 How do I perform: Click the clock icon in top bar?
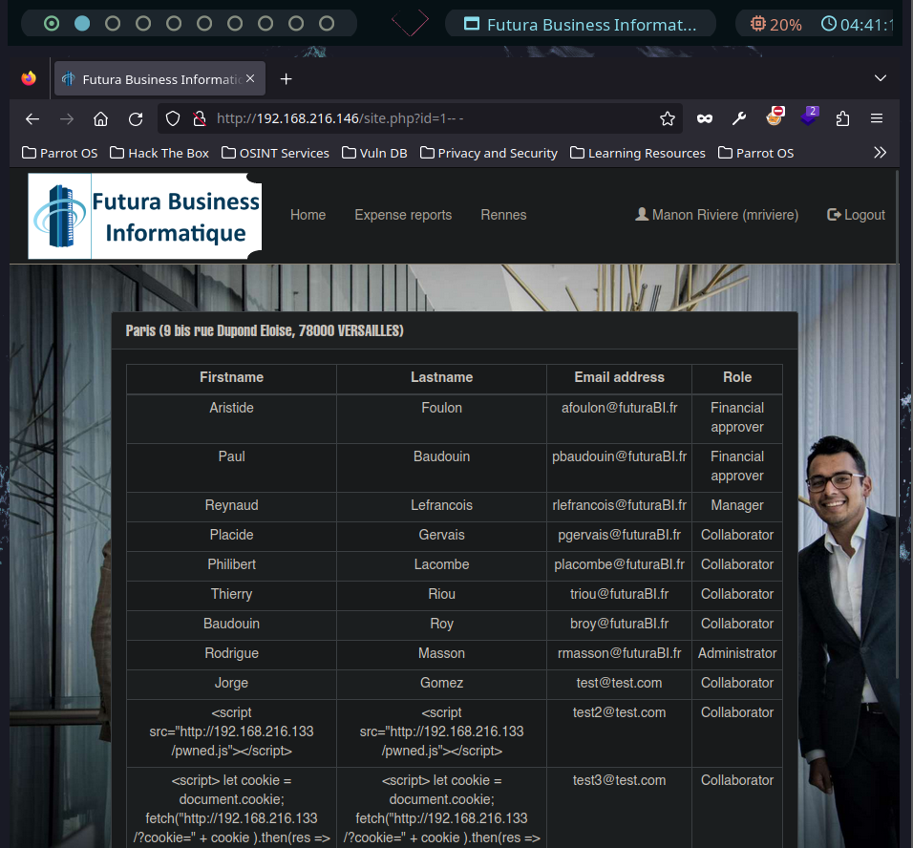click(x=829, y=24)
